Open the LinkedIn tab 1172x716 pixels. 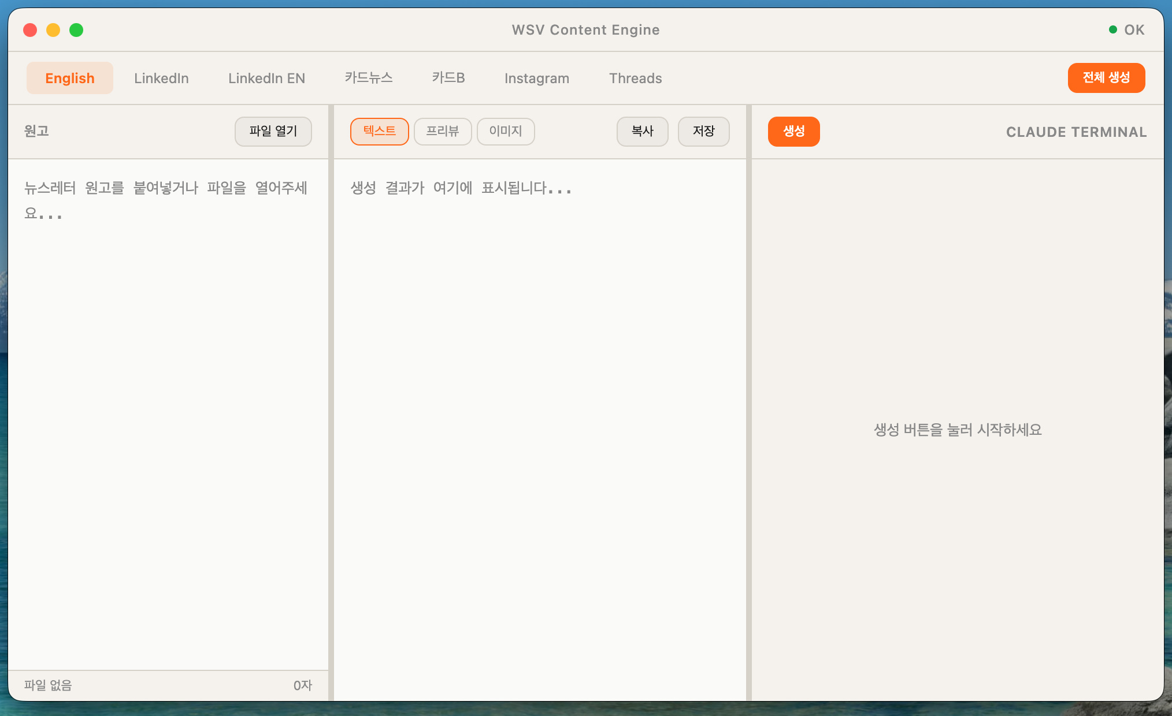click(x=161, y=78)
